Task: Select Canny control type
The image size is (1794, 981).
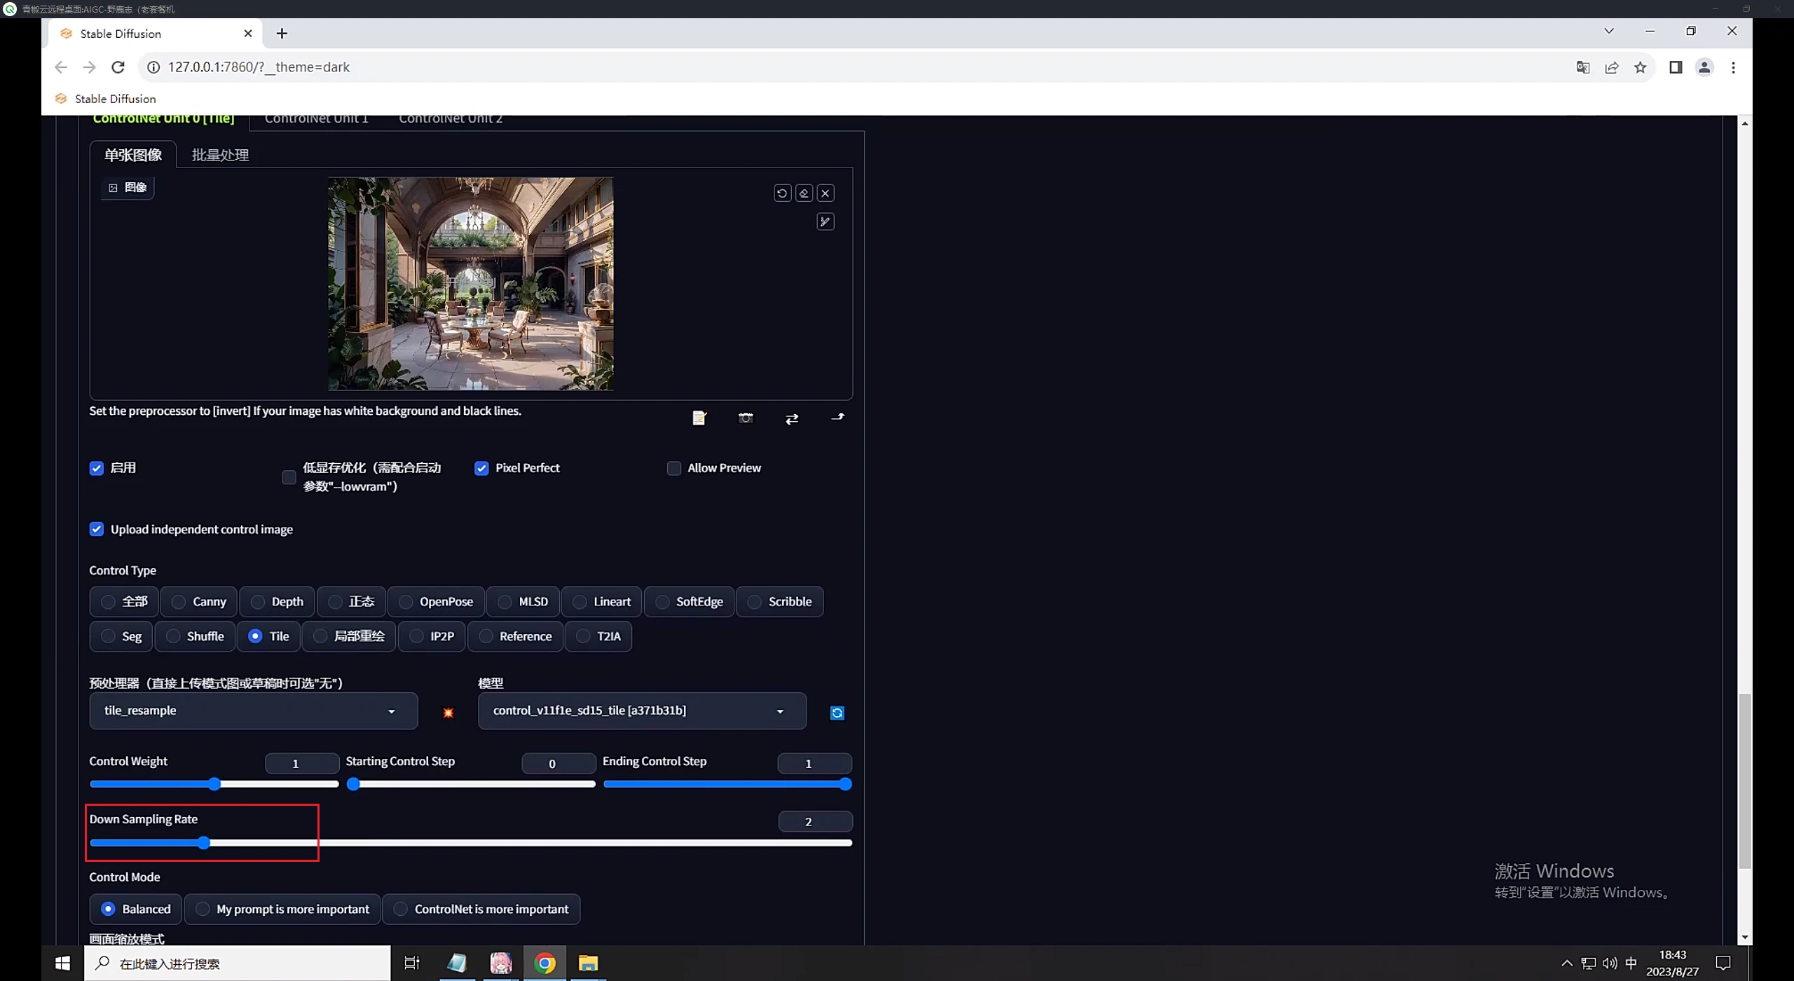Action: coord(199,601)
